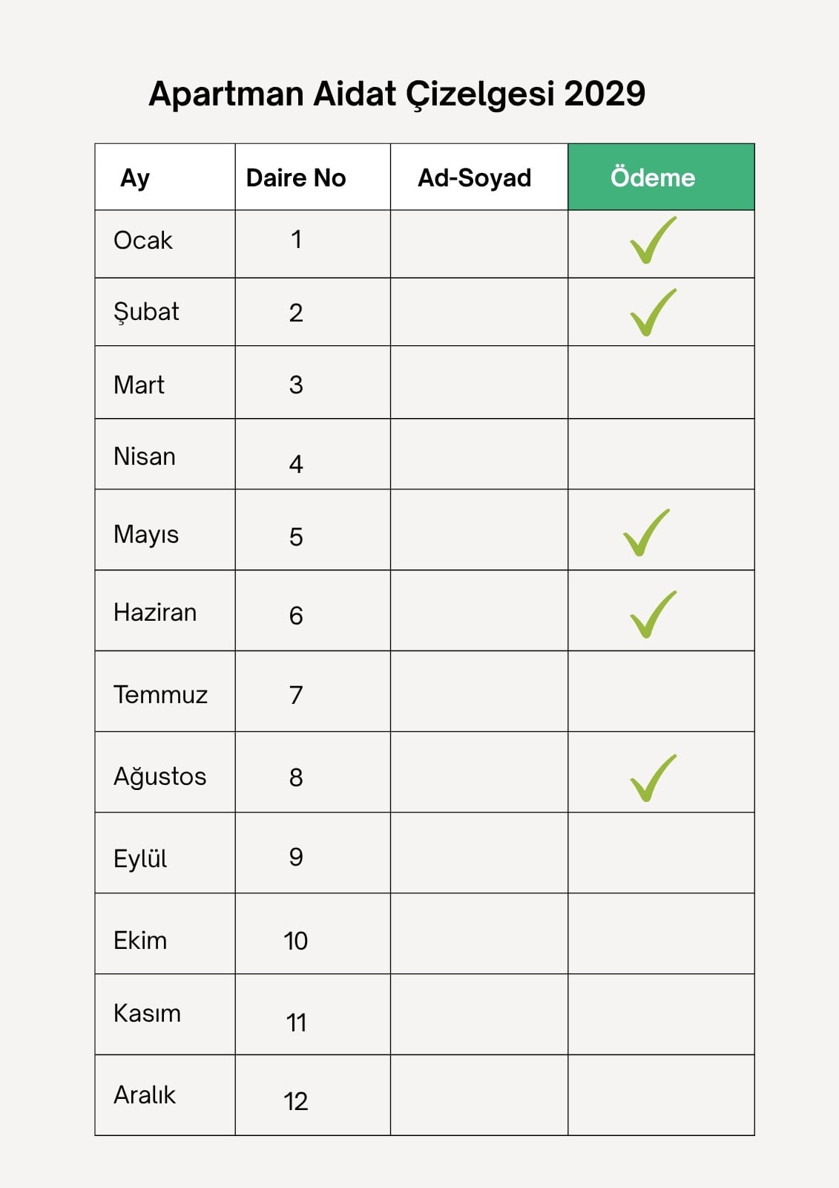839x1188 pixels.
Task: Select the Ad-Soyad column header
Action: click(479, 177)
